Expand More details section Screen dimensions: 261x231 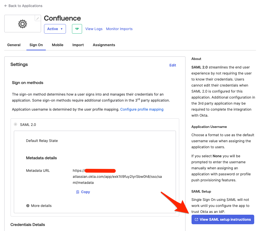pyautogui.click(x=39, y=206)
